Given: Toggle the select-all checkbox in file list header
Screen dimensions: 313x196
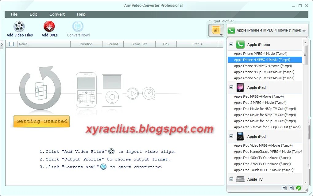Looking at the screenshot, I should 12,44.
